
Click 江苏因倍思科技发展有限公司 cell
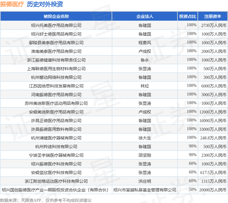56,86
